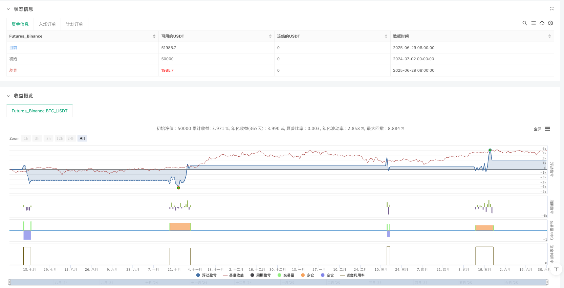This screenshot has width=564, height=288.
Task: Click the search icon above the funds table
Action: 524,23
